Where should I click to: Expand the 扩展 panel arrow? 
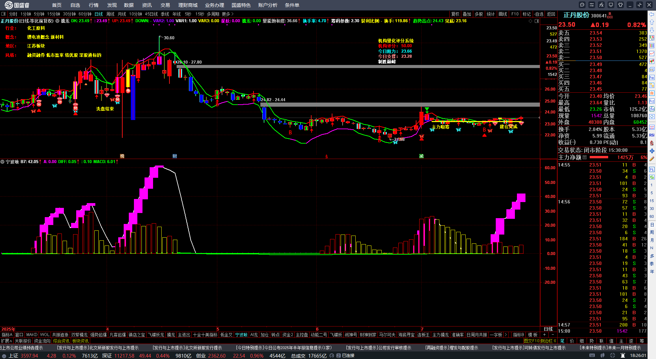tap(6, 341)
